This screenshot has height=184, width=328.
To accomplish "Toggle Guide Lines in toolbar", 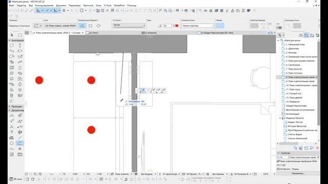I will tap(38, 10).
